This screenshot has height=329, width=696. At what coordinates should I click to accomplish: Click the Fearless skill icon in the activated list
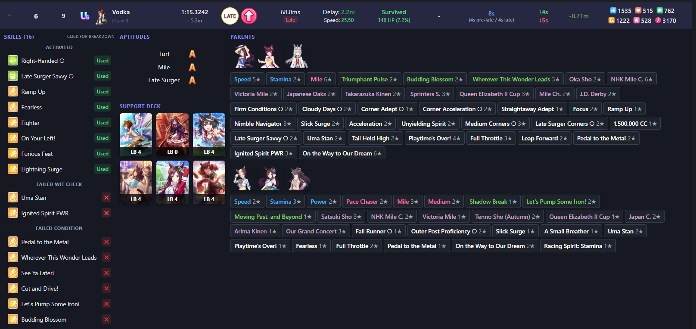tap(13, 107)
